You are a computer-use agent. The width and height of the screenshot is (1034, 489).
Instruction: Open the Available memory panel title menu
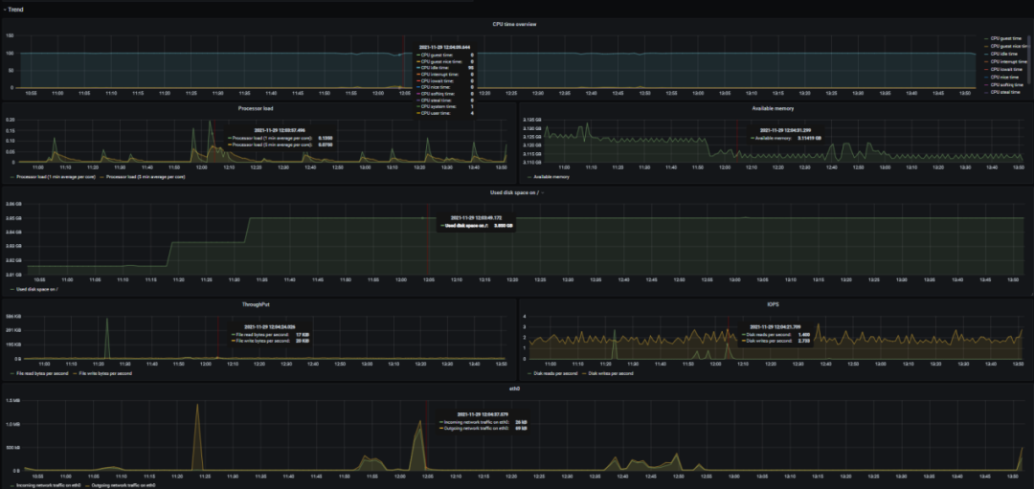coord(775,108)
